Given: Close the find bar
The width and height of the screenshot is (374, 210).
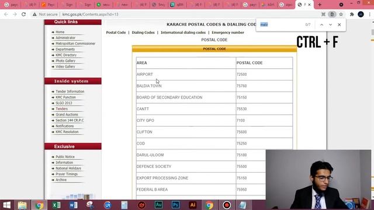Looking at the screenshot, I should tap(339, 24).
